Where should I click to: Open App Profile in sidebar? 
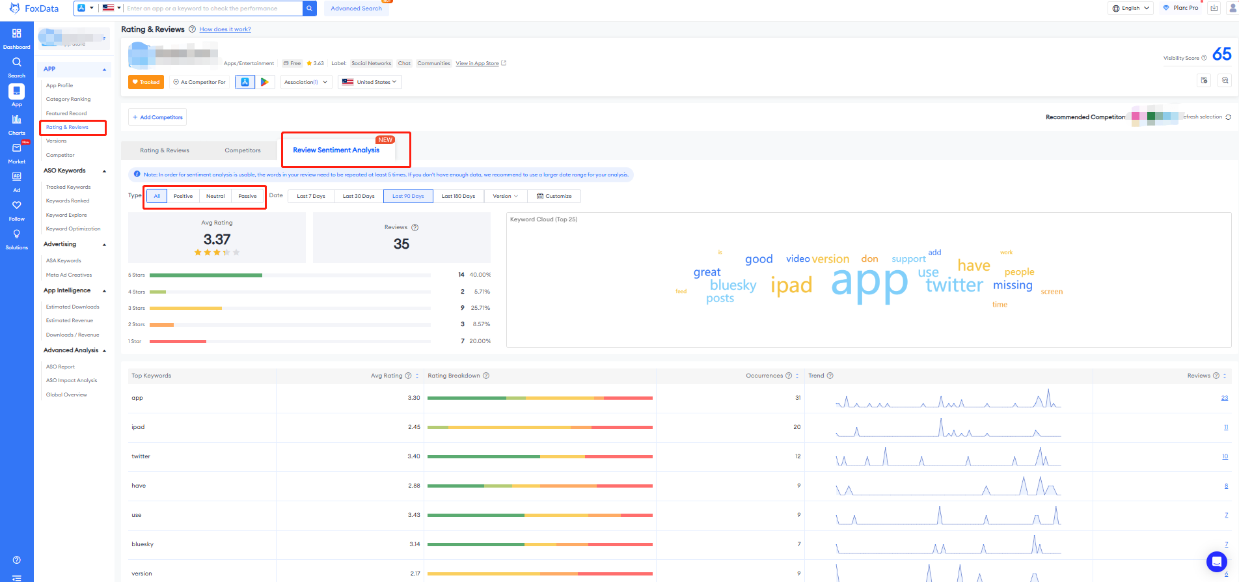[x=59, y=85]
